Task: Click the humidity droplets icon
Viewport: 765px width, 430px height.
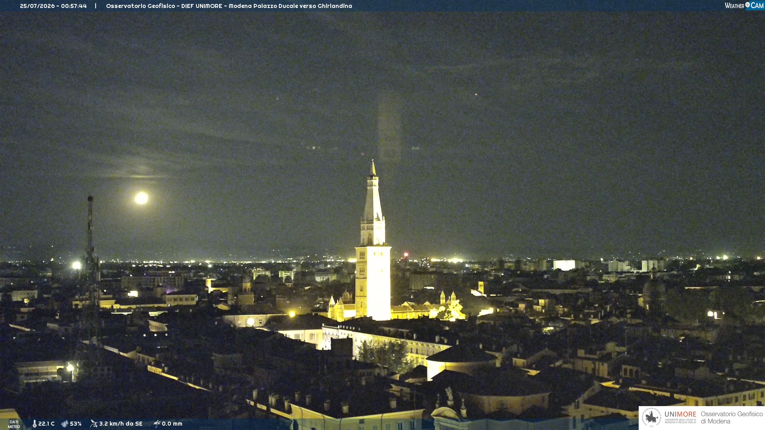Action: click(65, 424)
